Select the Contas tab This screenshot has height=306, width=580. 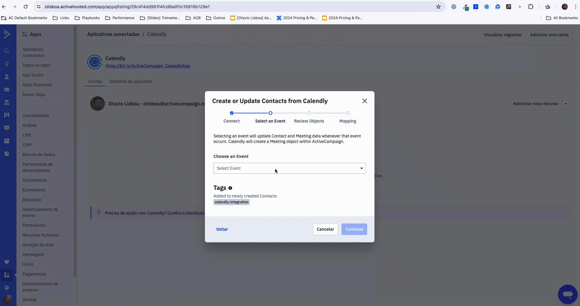click(95, 81)
